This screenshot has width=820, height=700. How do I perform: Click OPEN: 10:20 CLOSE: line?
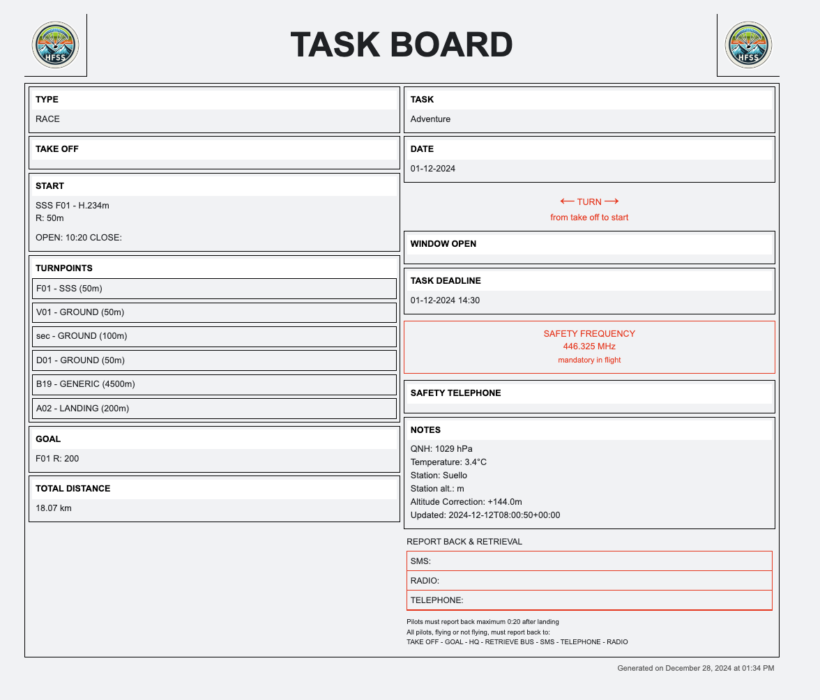(78, 237)
